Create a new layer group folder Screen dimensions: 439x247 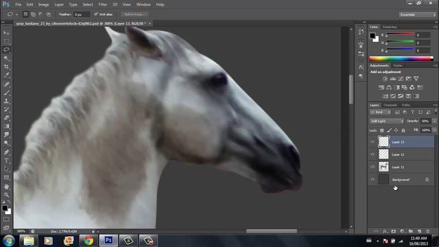coord(411,231)
